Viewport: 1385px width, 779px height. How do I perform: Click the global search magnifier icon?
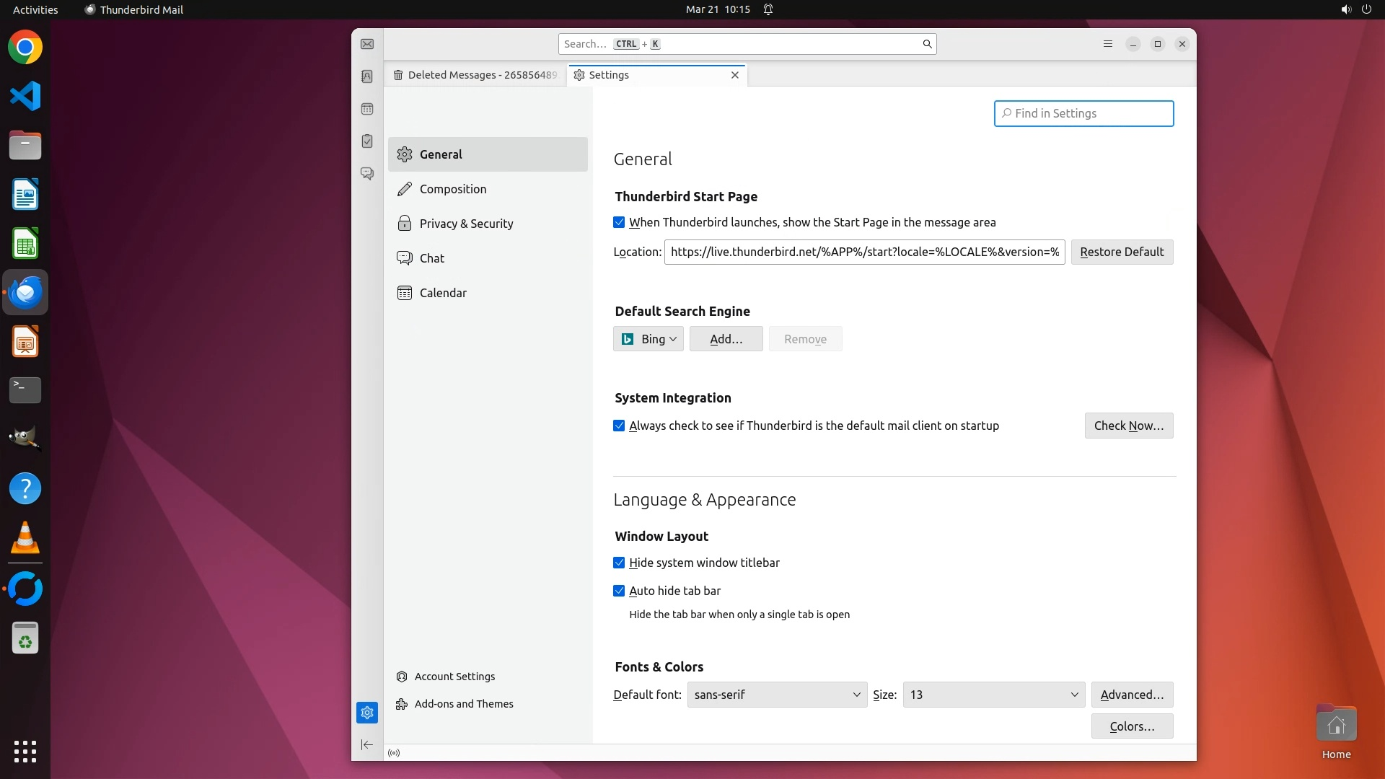tap(927, 44)
